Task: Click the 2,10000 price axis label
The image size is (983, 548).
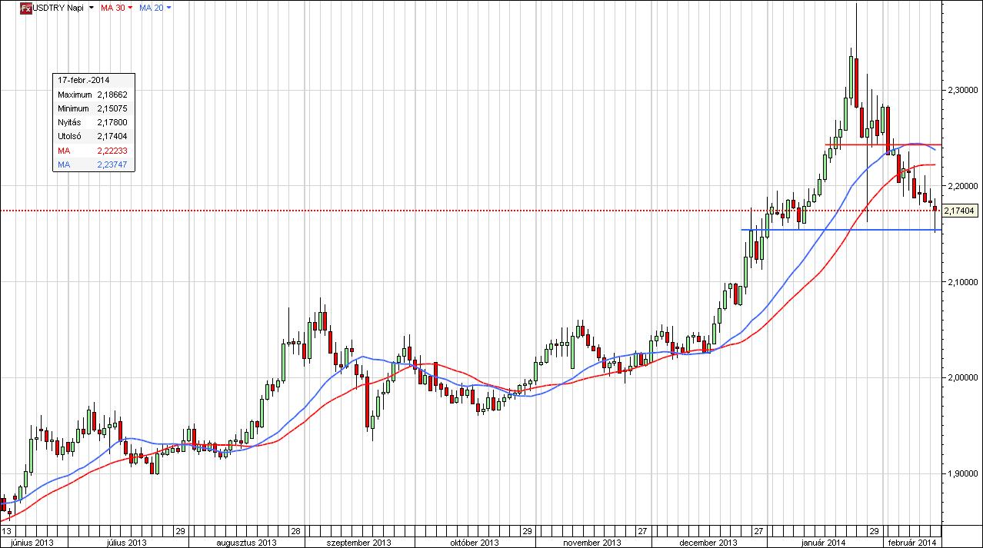Action: tap(961, 282)
